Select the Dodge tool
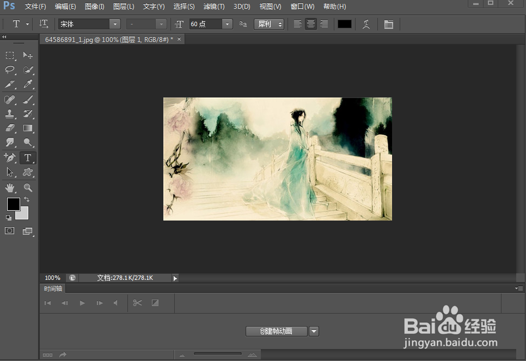Screen dimensions: 526x361 [28, 142]
